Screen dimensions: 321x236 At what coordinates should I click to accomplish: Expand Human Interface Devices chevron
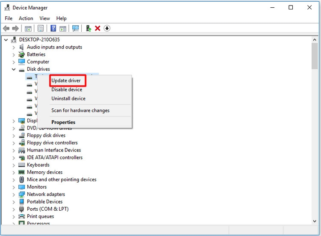14,150
